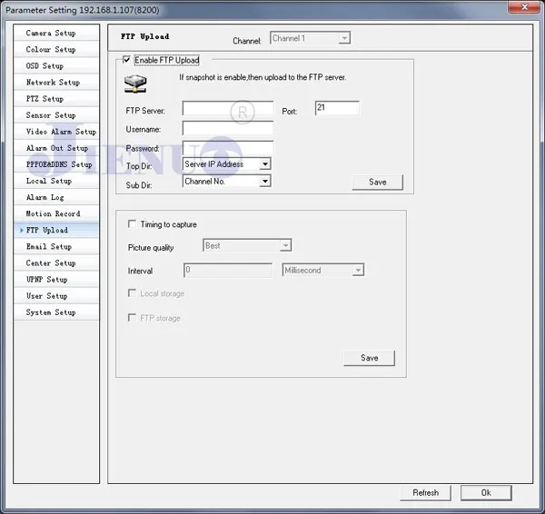Tick the FTP storage checkbox

[x=132, y=318]
